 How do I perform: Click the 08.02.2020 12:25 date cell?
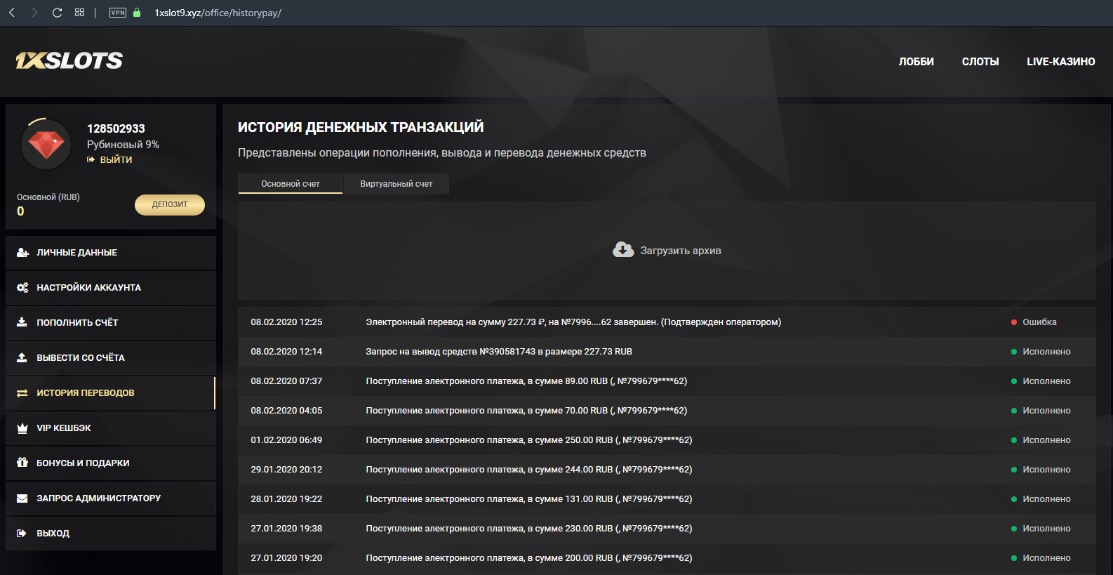pos(286,322)
